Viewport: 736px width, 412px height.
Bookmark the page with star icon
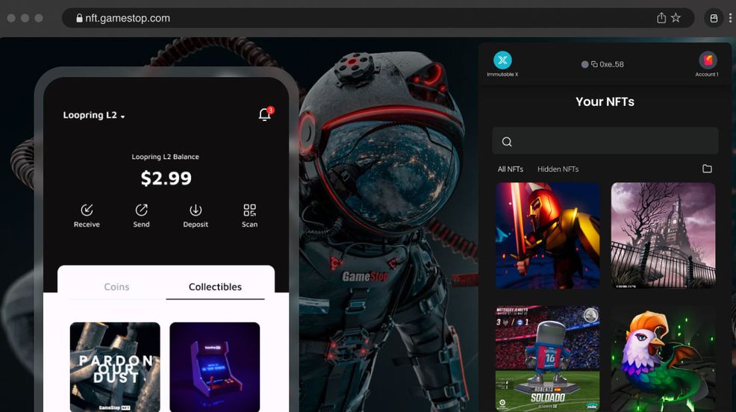tap(676, 18)
